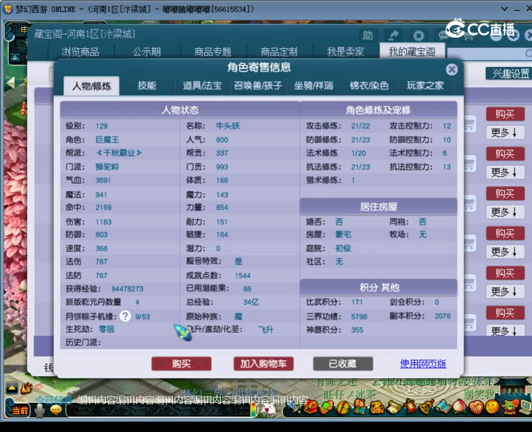Click the 获得经验 value 94478273
The width and height of the screenshot is (532, 432).
[x=127, y=289]
